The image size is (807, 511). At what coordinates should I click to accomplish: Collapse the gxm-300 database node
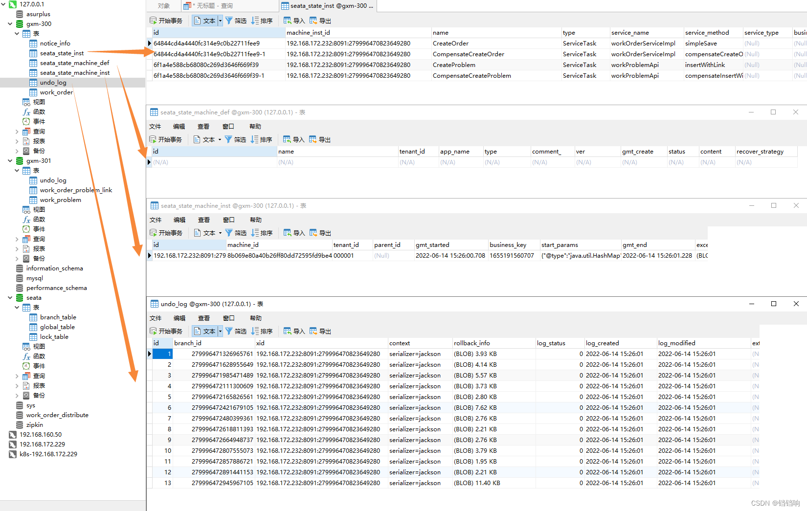[10, 23]
